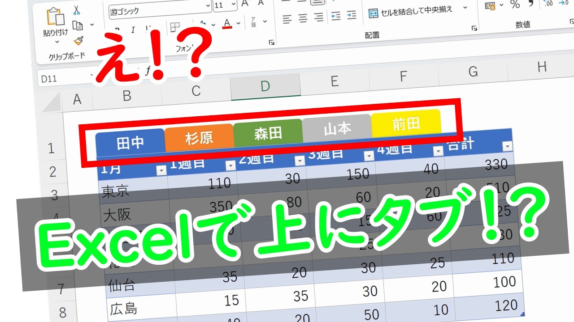This screenshot has width=574, height=322.
Task: Open the 3週目 filter dropdown
Action: (x=369, y=156)
